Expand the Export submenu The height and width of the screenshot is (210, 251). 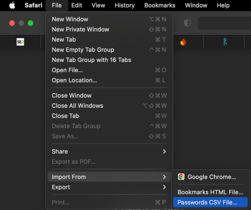pyautogui.click(x=109, y=187)
